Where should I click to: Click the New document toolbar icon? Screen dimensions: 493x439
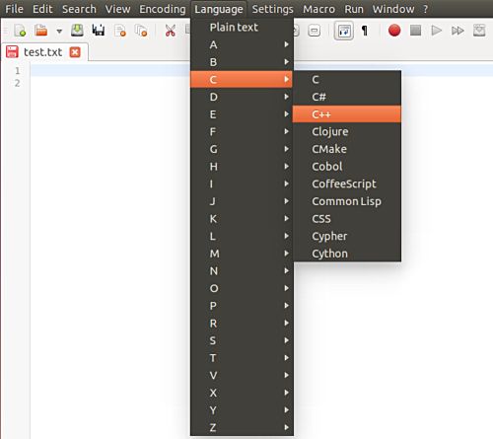coord(20,31)
